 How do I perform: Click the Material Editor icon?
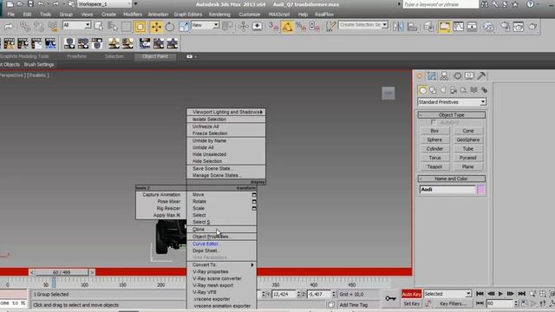click(488, 27)
